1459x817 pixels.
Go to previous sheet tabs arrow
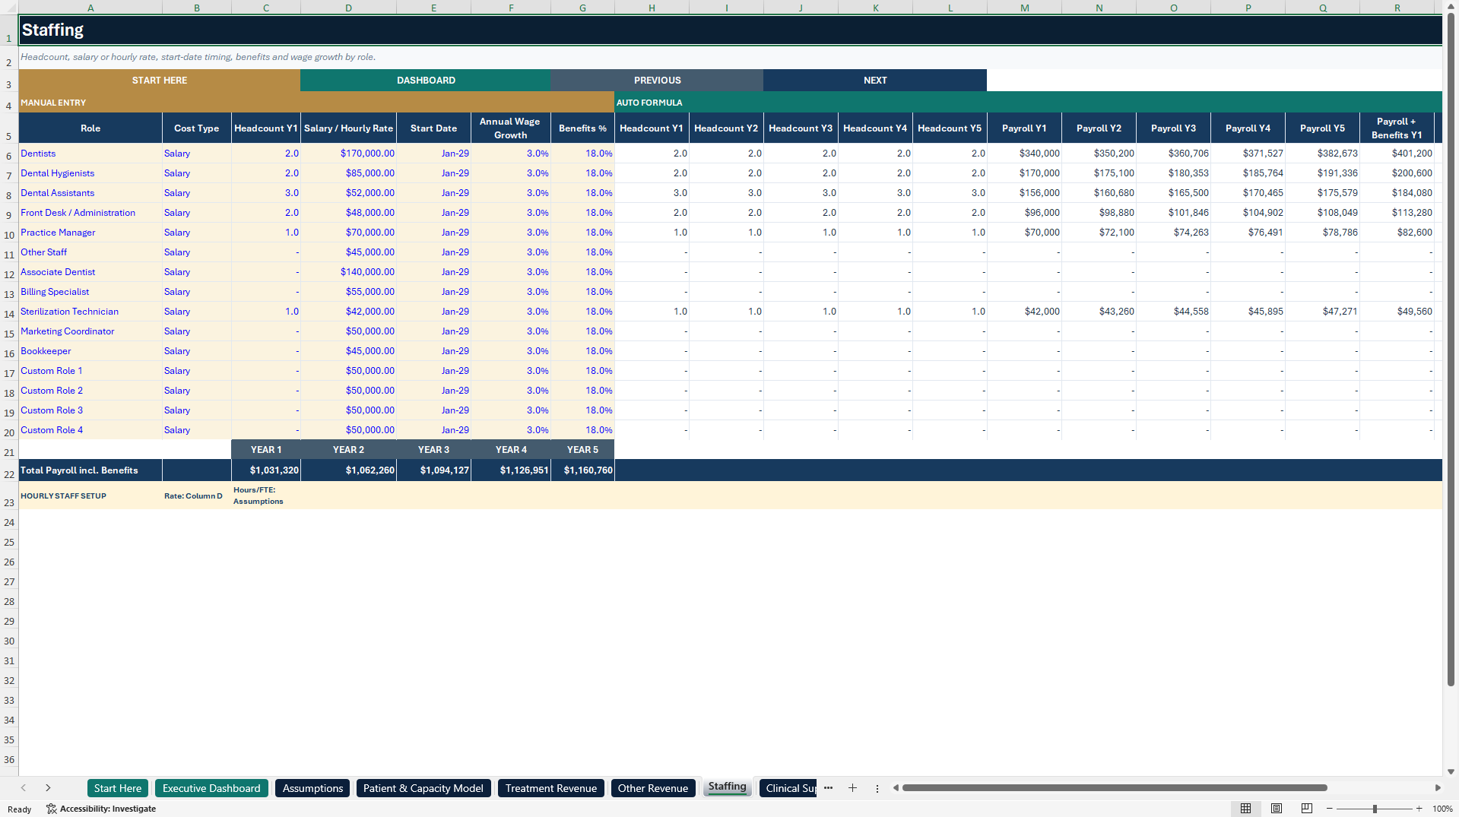tap(24, 788)
